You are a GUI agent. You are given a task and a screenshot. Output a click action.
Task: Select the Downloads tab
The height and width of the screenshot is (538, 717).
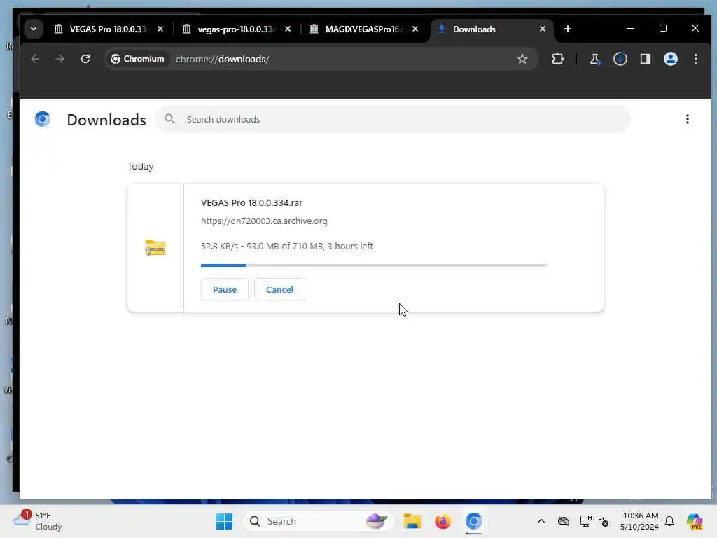pos(492,29)
